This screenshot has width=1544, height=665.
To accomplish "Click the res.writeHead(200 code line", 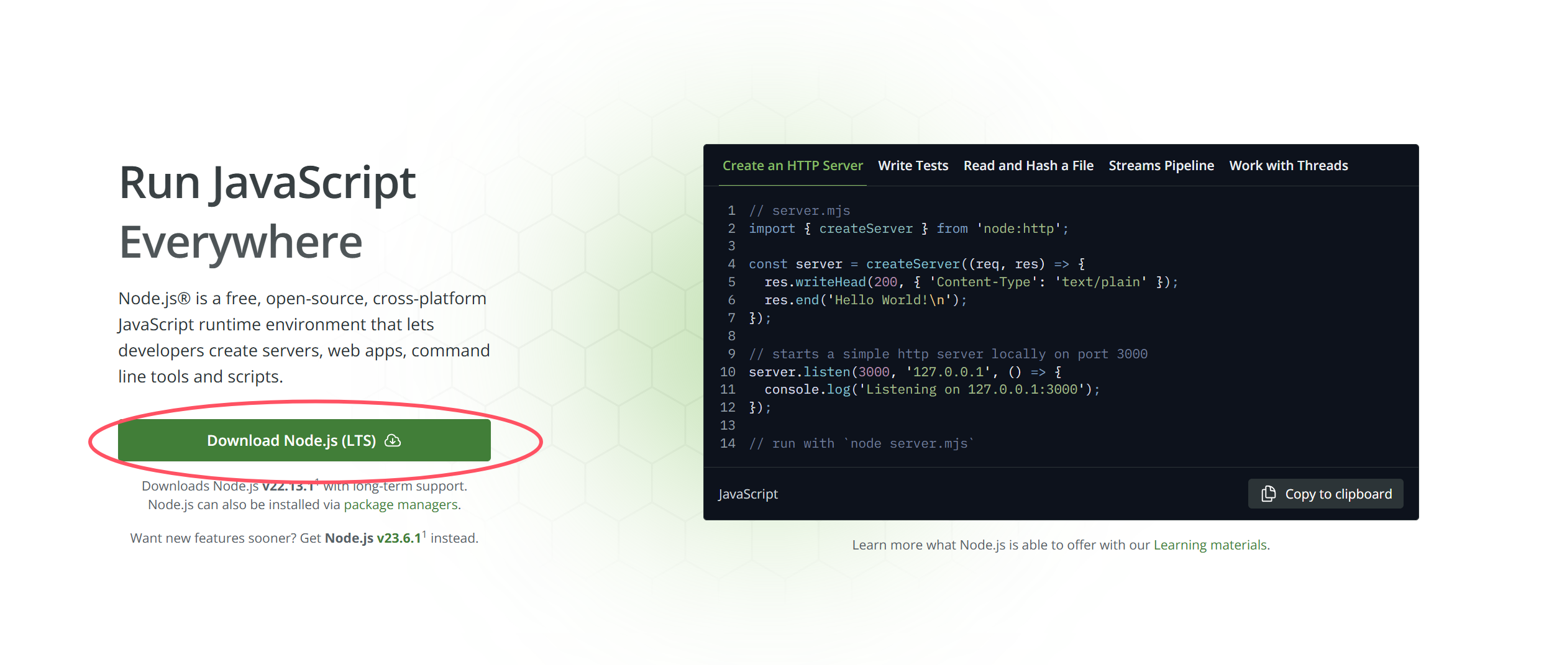I will tap(971, 283).
